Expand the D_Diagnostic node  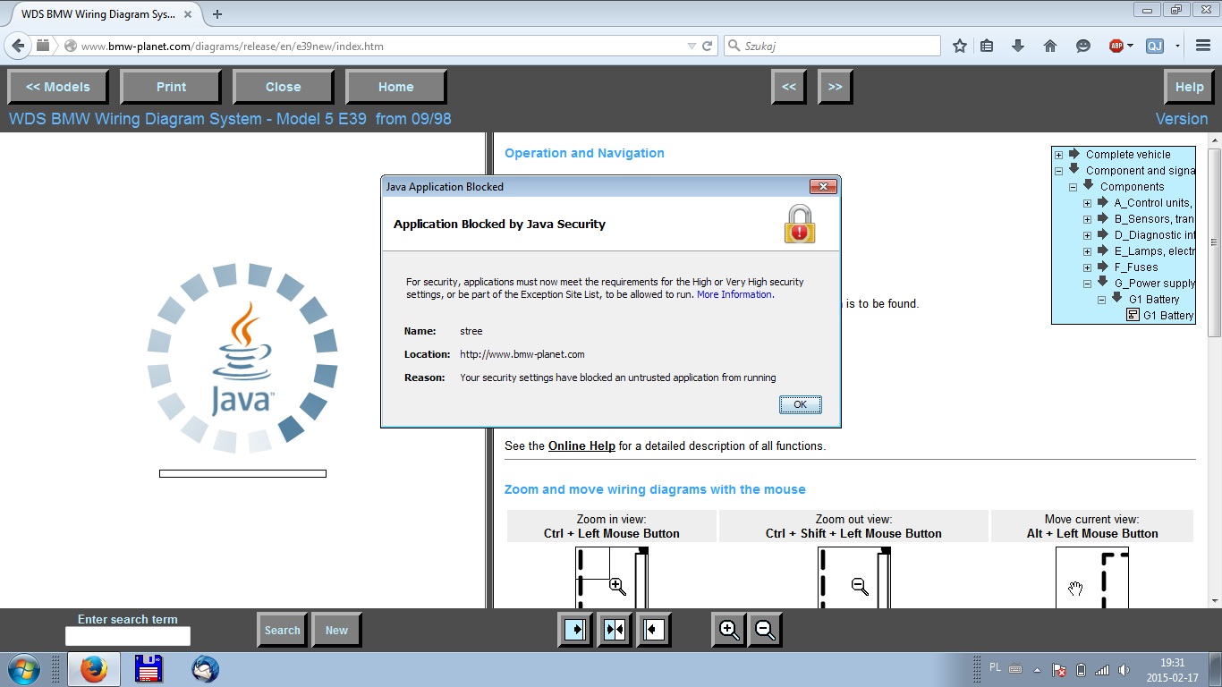coord(1088,235)
